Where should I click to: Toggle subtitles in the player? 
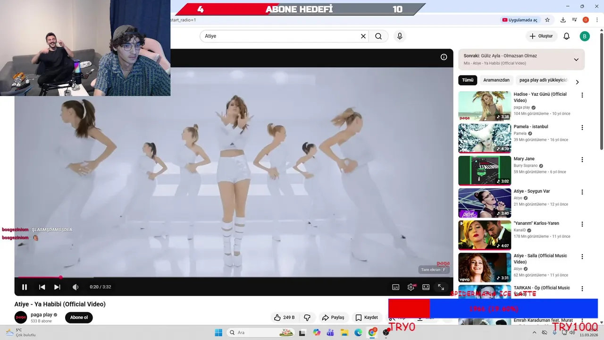[x=396, y=287]
